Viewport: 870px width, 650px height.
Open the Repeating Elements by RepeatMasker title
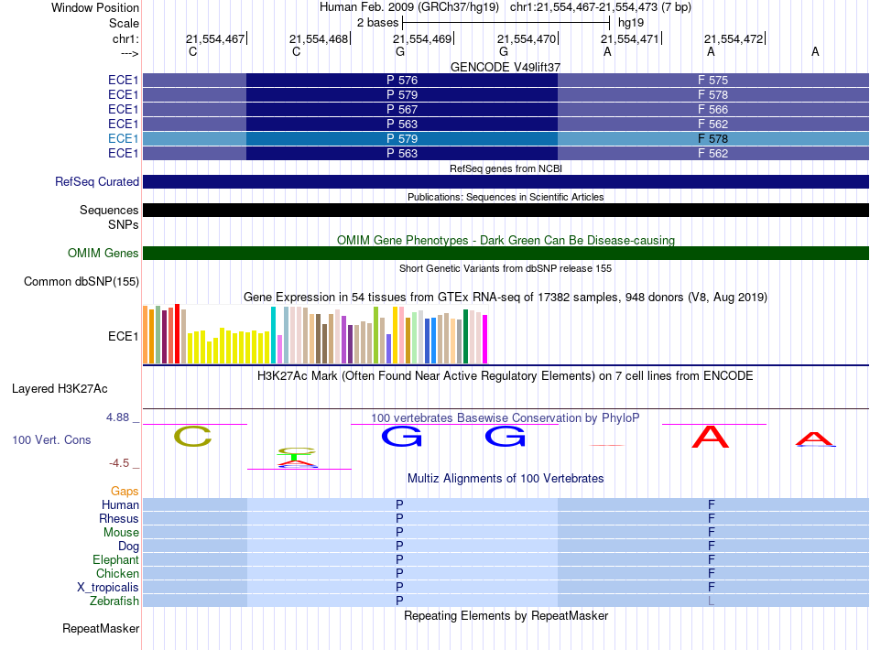pos(506,615)
